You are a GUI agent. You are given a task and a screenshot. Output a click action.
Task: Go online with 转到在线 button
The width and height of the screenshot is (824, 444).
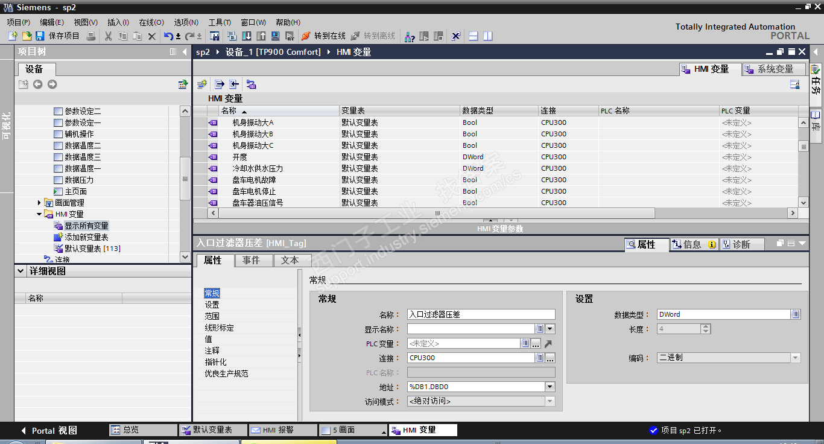pyautogui.click(x=323, y=36)
